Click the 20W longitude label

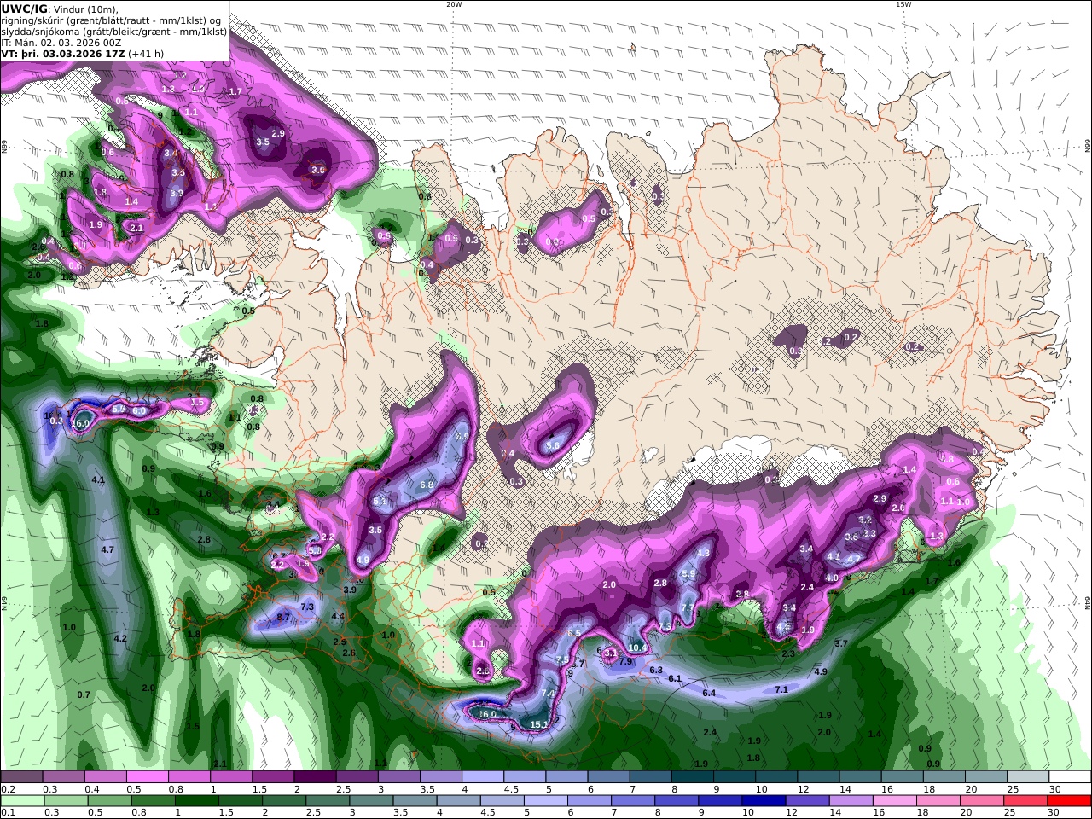(454, 4)
